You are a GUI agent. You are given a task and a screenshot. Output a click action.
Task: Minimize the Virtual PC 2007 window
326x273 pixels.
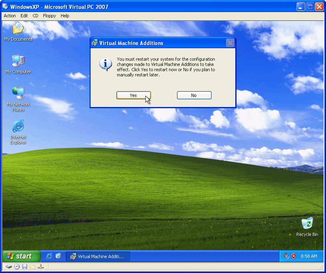(x=300, y=7)
